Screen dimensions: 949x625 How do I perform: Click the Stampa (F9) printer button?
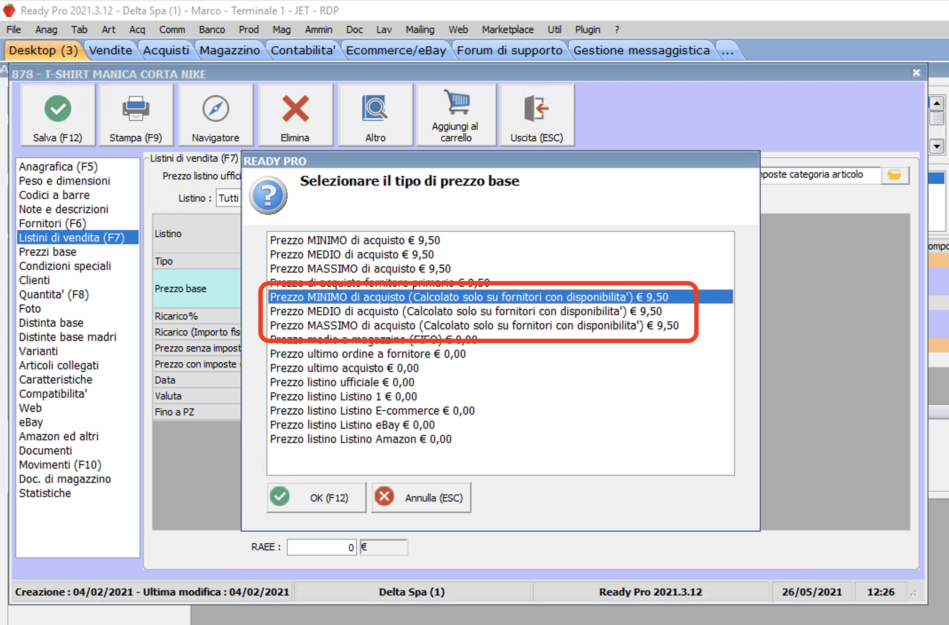point(136,115)
